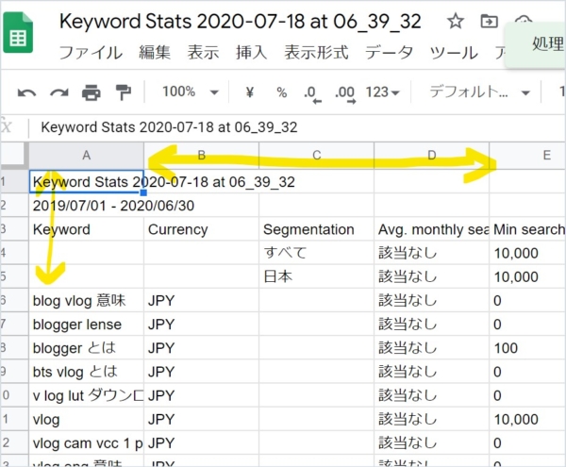Open the Google Sheets home icon
Image resolution: width=566 pixels, height=467 pixels.
click(x=18, y=32)
